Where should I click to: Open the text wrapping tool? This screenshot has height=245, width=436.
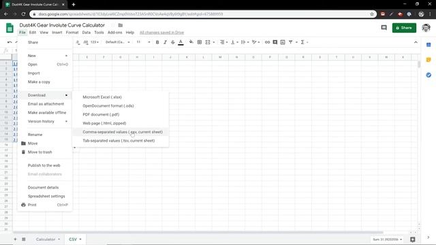coord(244,42)
